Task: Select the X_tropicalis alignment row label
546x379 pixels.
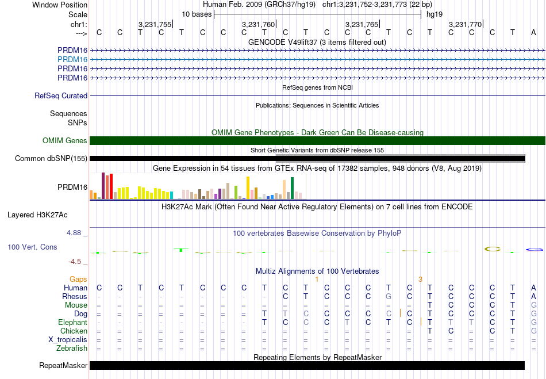Action: coord(68,339)
